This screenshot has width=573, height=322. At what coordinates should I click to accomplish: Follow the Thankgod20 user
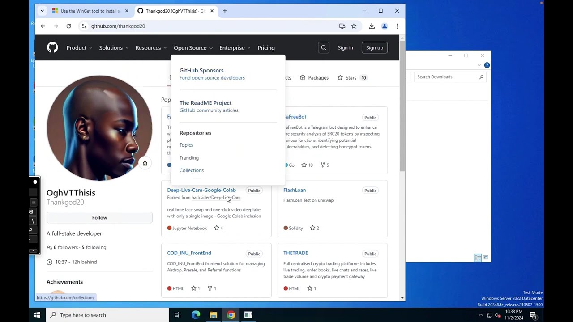[99, 217]
